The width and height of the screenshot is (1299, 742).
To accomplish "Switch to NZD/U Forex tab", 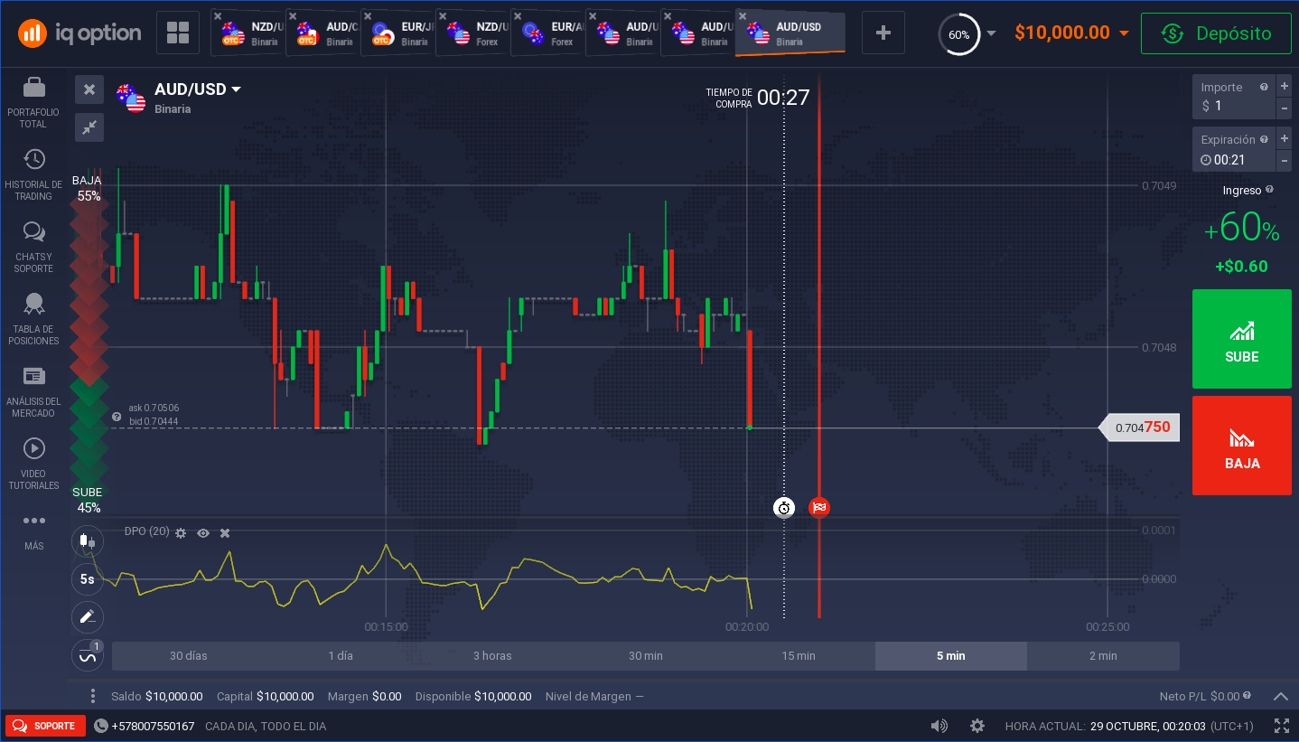I will point(472,33).
